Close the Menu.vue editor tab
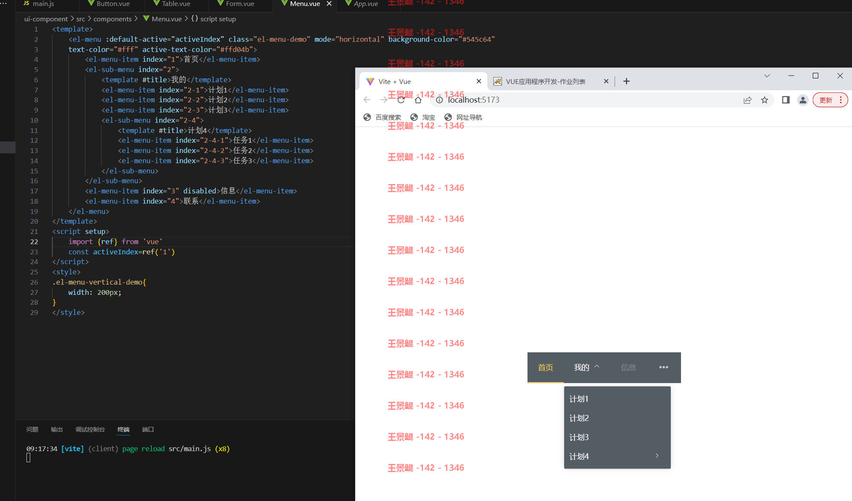Screen dimensions: 852x501 [x=329, y=4]
